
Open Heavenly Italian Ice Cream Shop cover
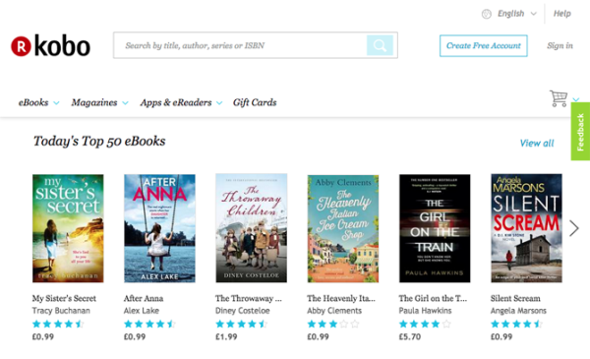(x=343, y=228)
